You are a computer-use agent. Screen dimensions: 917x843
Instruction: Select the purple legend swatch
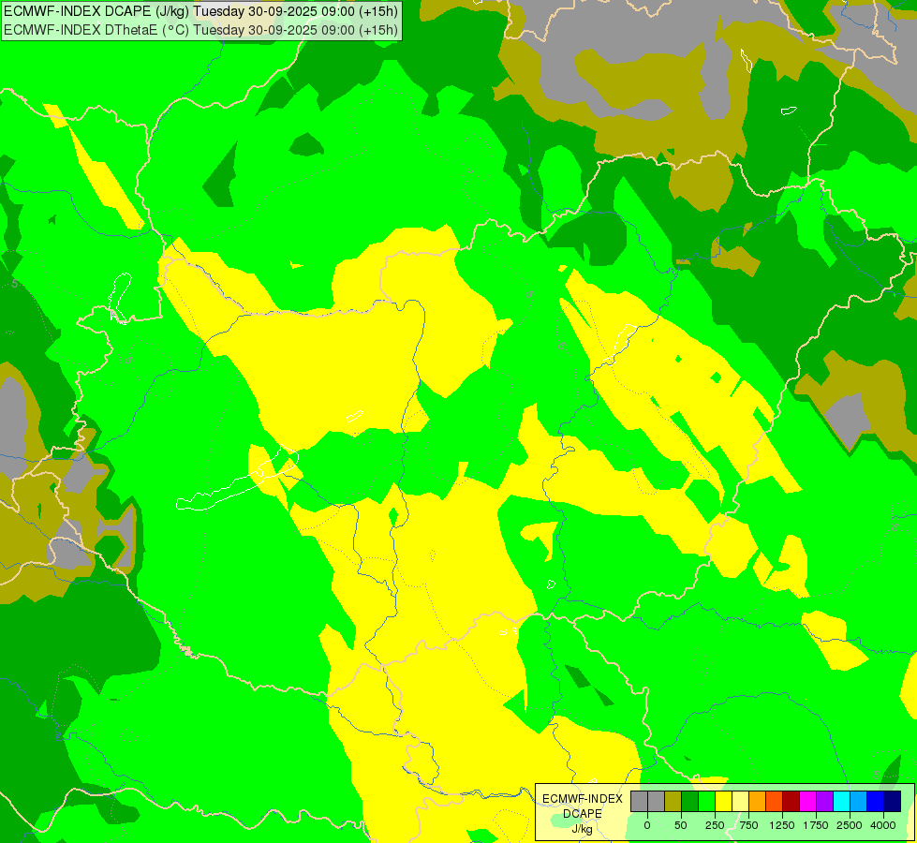tap(824, 801)
